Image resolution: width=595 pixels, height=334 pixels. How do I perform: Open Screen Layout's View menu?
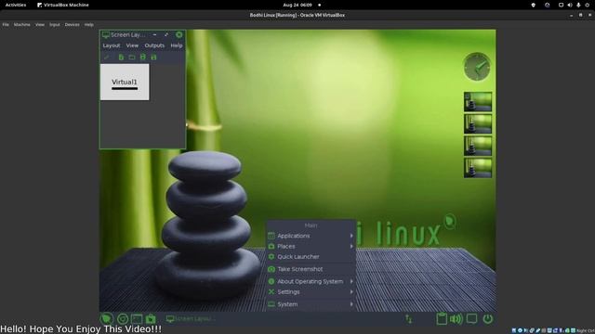[132, 45]
